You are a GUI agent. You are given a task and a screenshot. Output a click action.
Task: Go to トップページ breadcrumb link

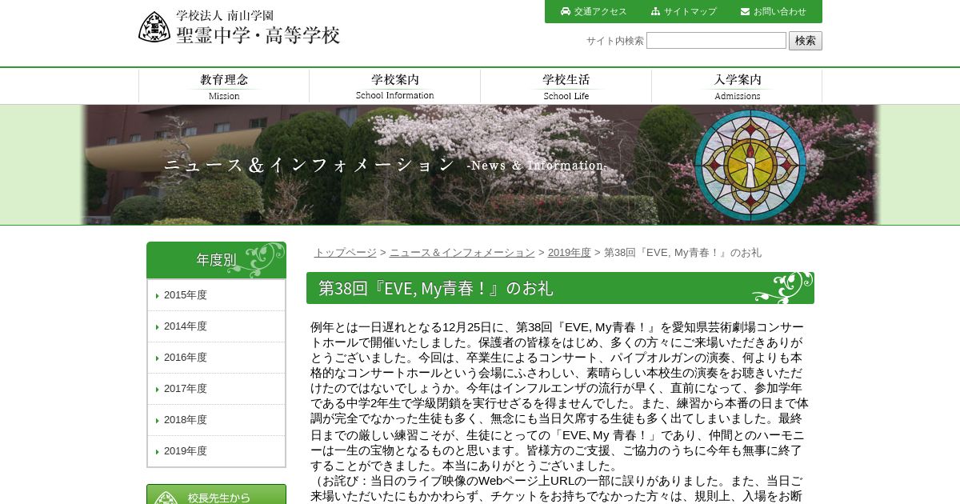pos(345,252)
